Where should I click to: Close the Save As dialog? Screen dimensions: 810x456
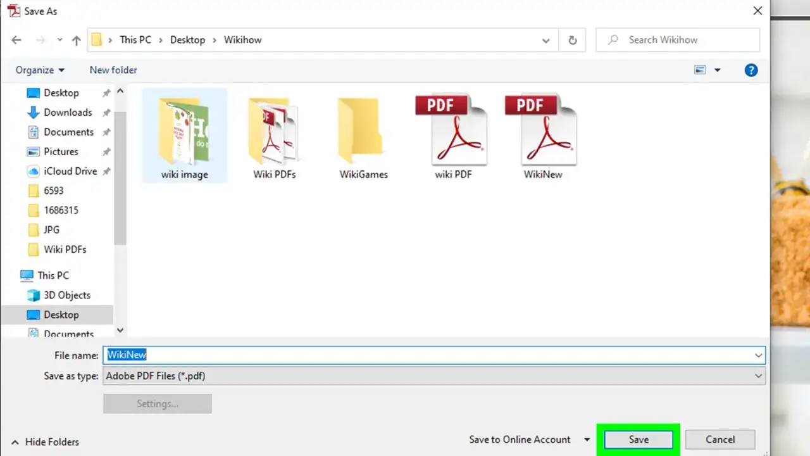(757, 11)
